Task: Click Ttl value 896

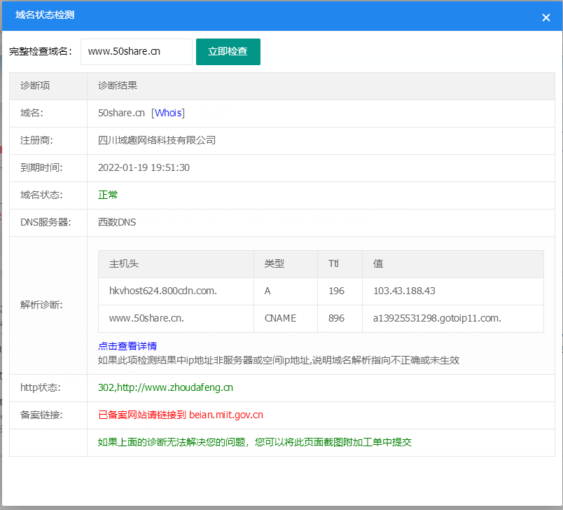Action: coord(336,318)
